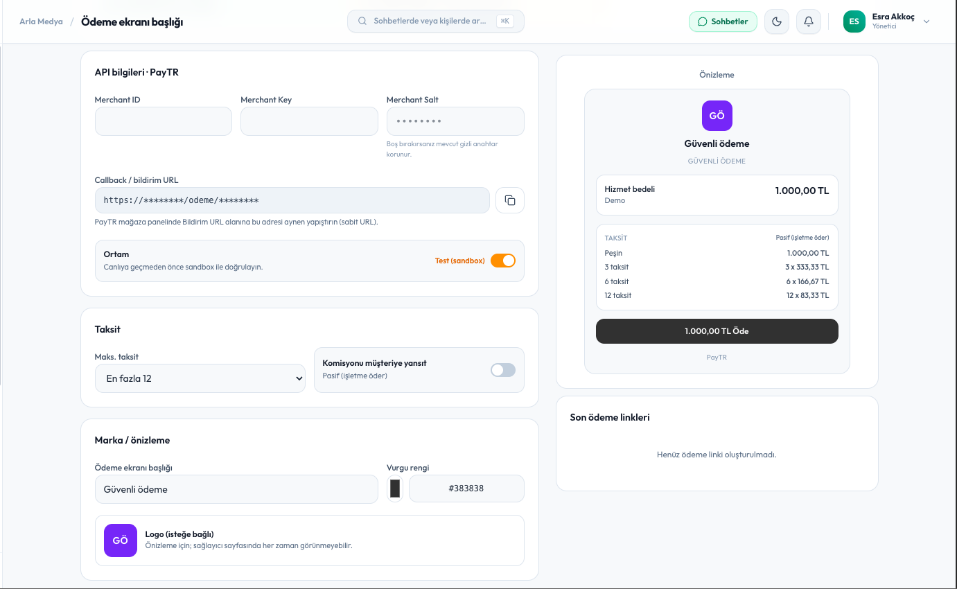
Task: Toggle dark mode moon icon
Action: point(777,21)
